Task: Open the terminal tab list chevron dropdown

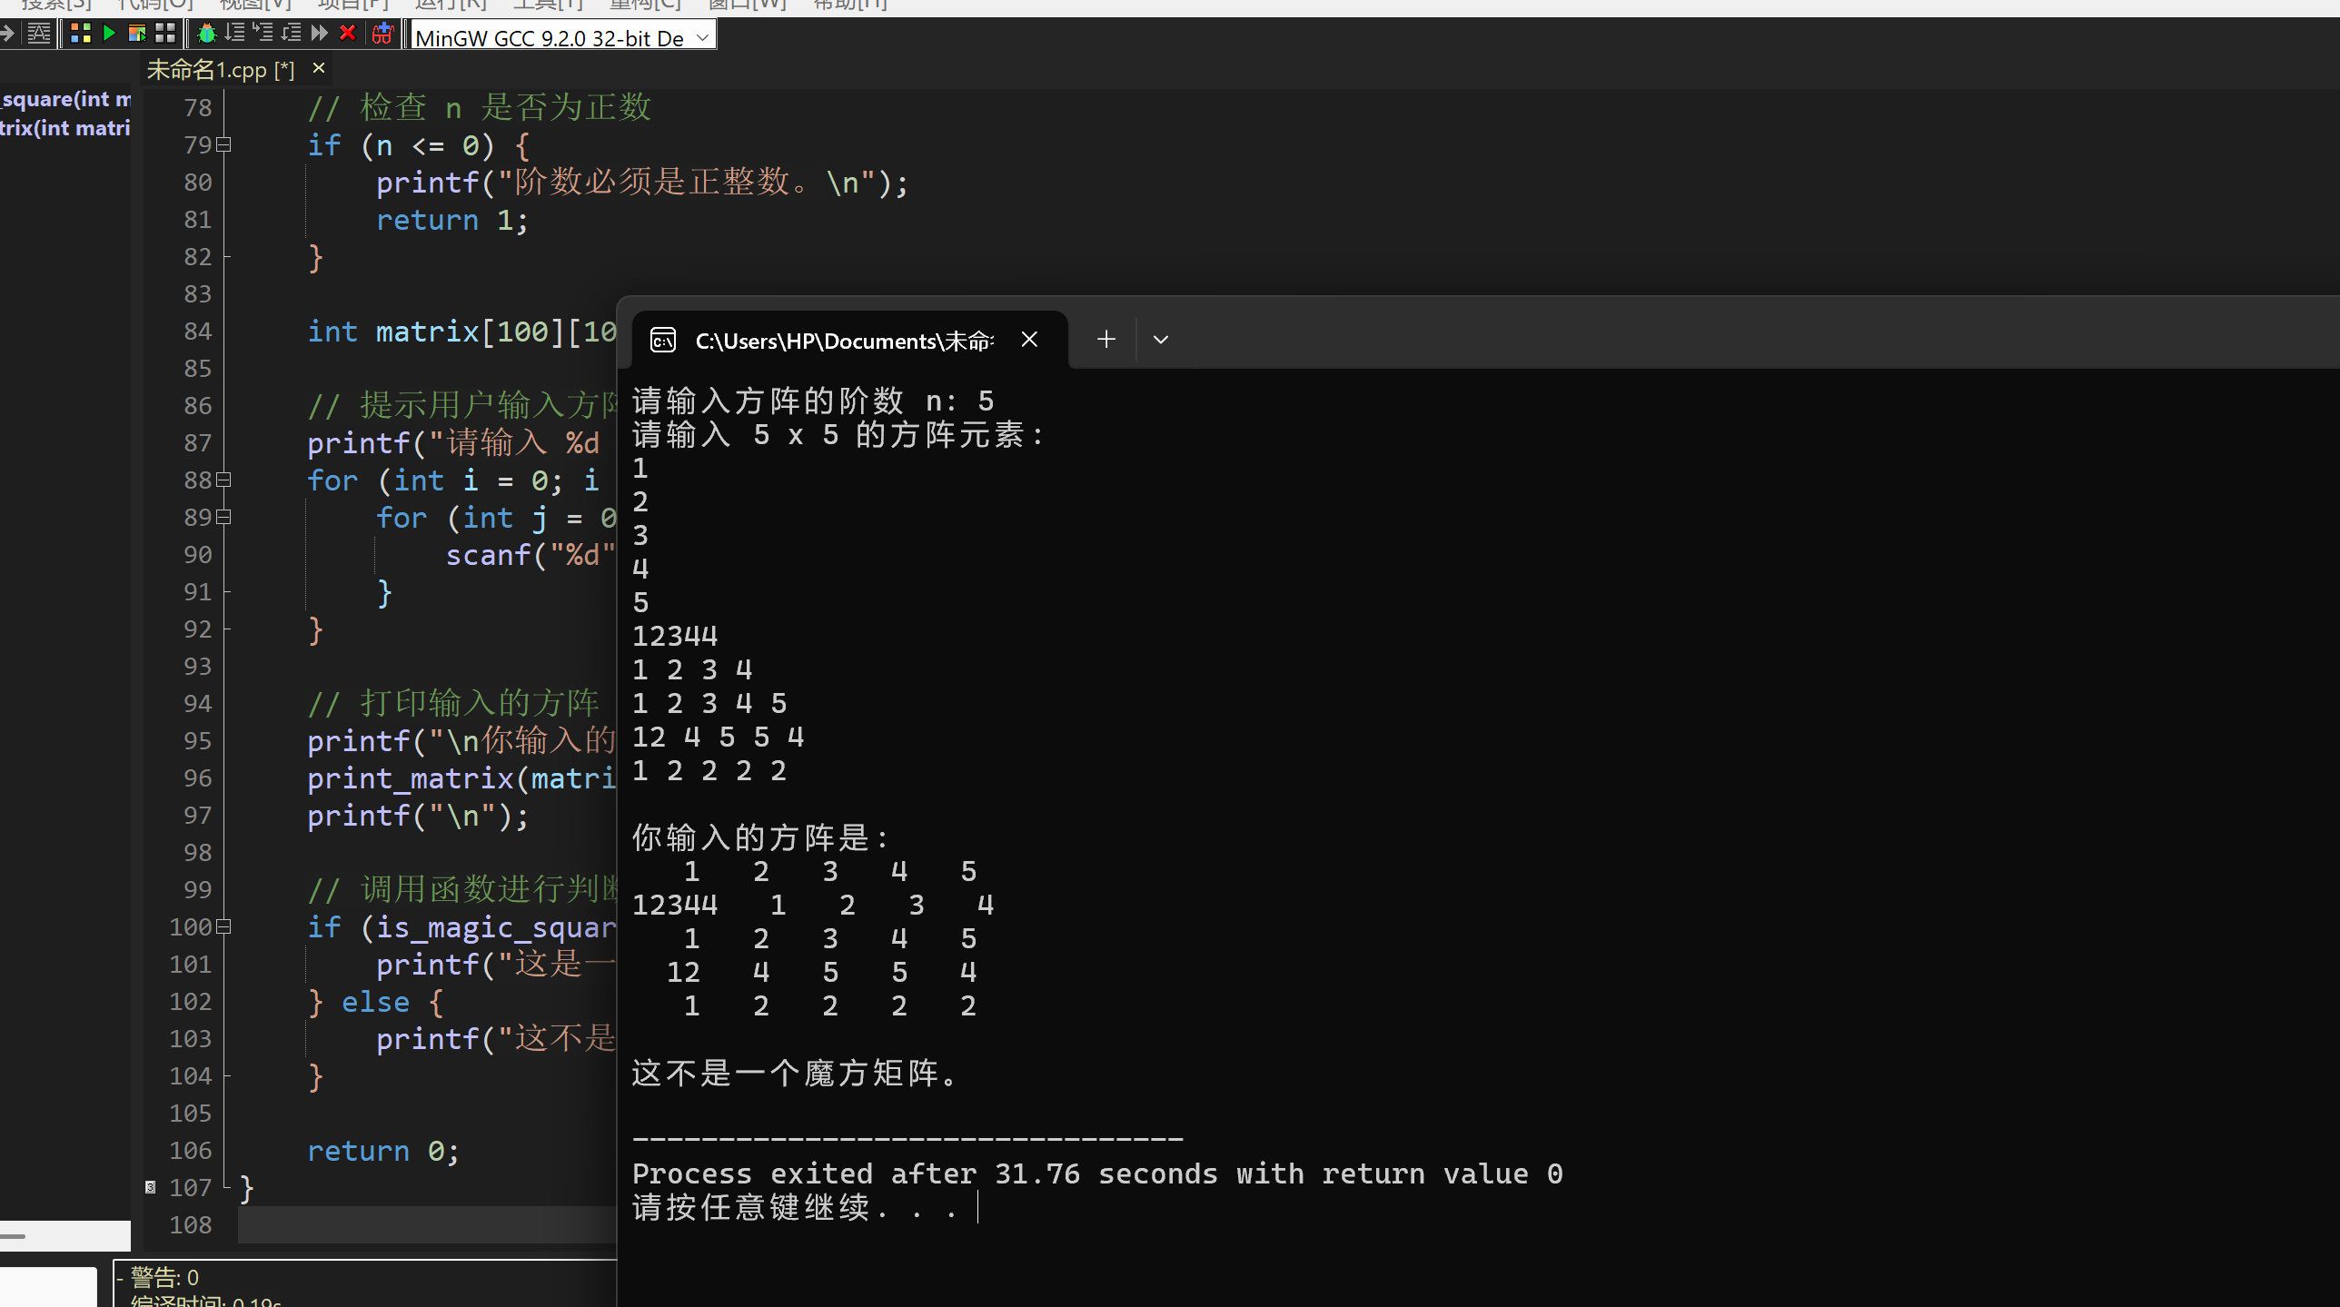Action: 1160,340
